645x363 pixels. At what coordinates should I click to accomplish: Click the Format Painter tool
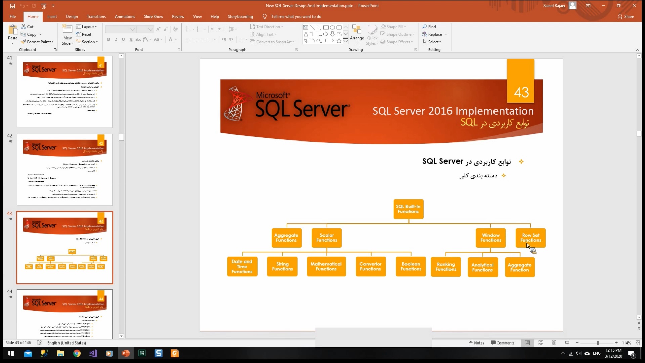coord(37,42)
